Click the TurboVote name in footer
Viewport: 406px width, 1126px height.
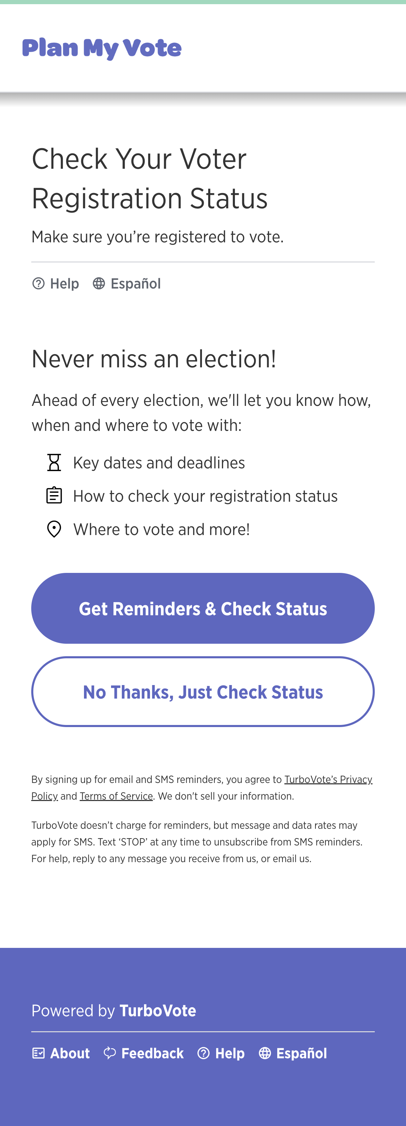tap(158, 1010)
